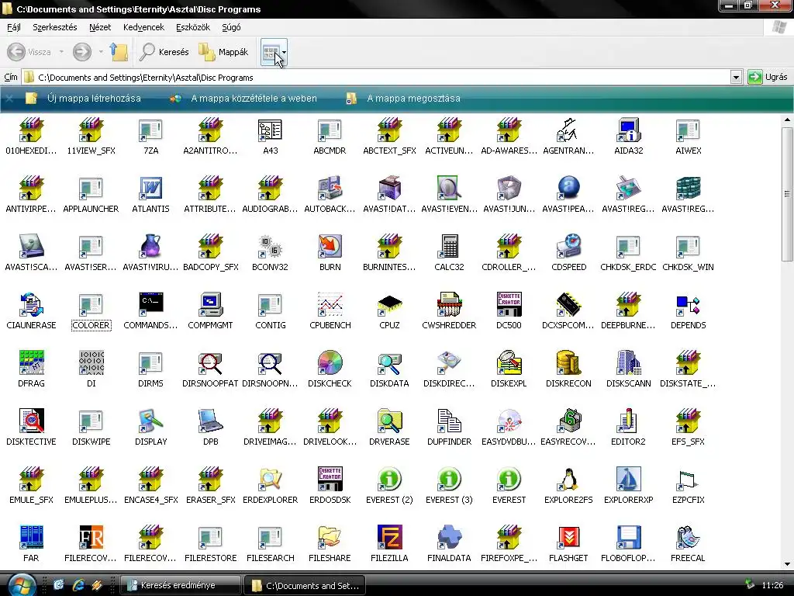This screenshot has height=596, width=794.
Task: Click the Ugrás go button
Action: (x=768, y=78)
